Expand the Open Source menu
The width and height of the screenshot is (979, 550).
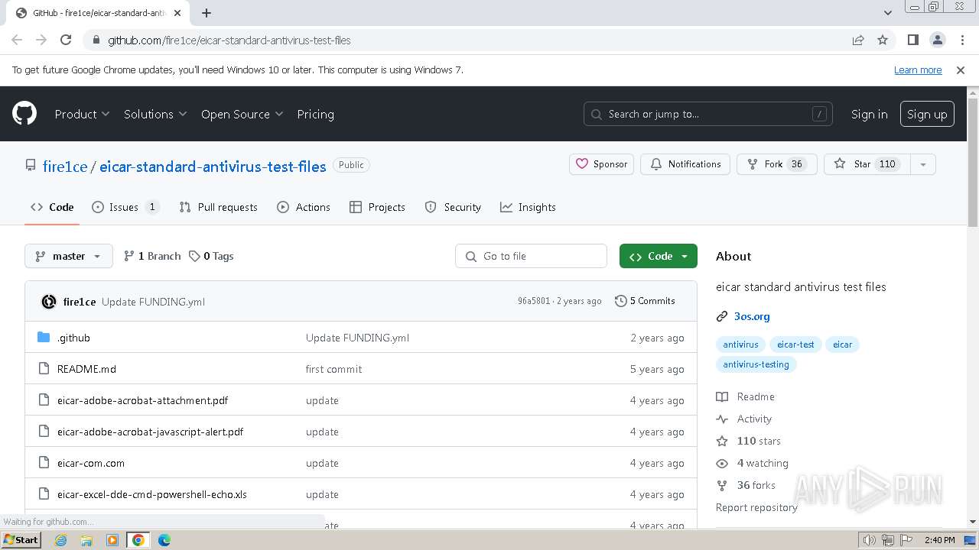tap(242, 114)
